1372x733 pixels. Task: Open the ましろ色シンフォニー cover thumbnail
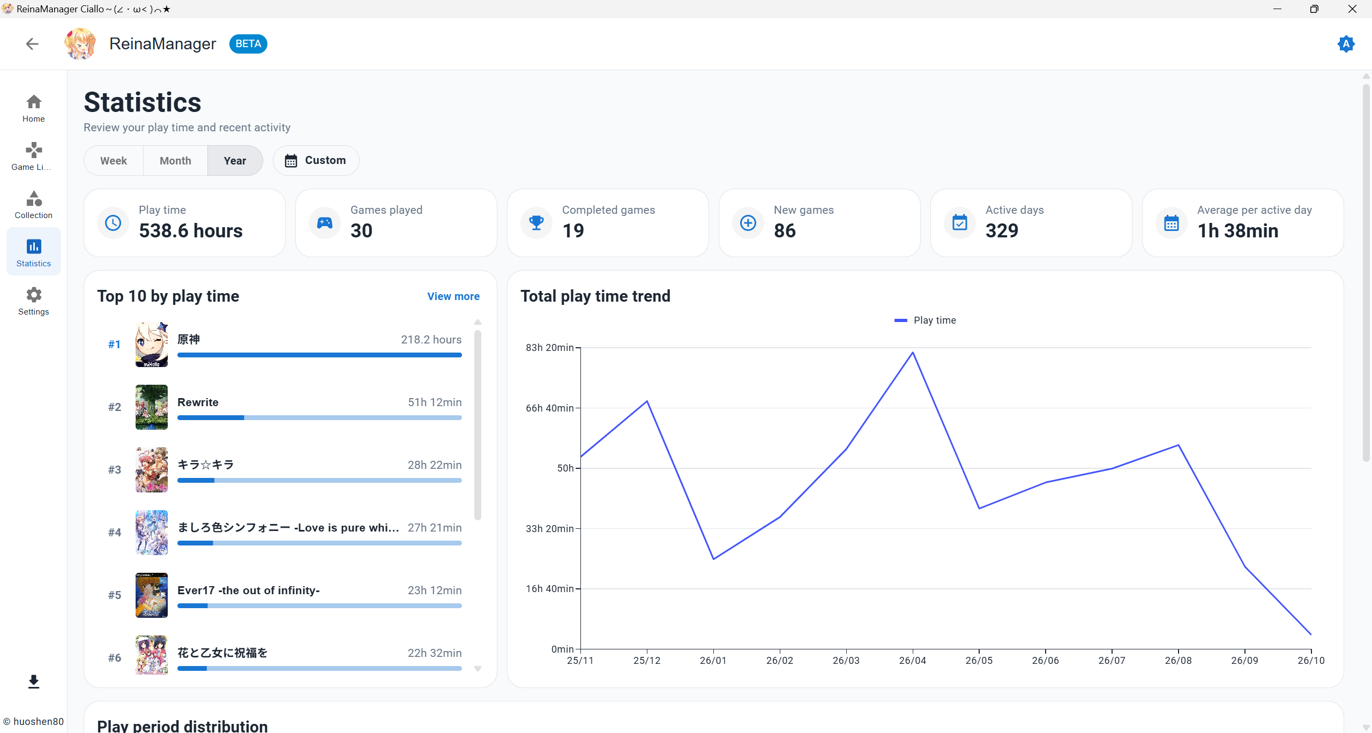click(152, 533)
